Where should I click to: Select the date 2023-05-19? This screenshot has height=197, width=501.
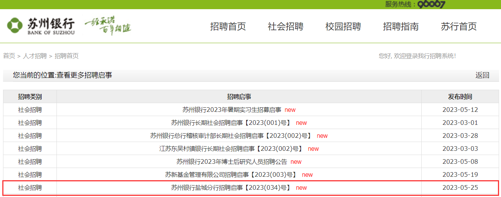(460, 174)
